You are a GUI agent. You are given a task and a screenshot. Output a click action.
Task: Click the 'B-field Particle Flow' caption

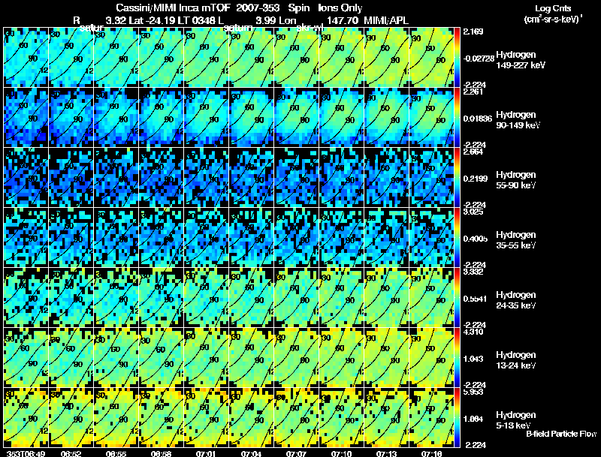tap(561, 434)
